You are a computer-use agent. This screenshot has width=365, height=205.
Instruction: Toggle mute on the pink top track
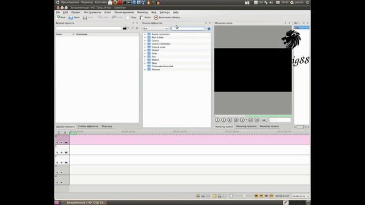pyautogui.click(x=62, y=142)
